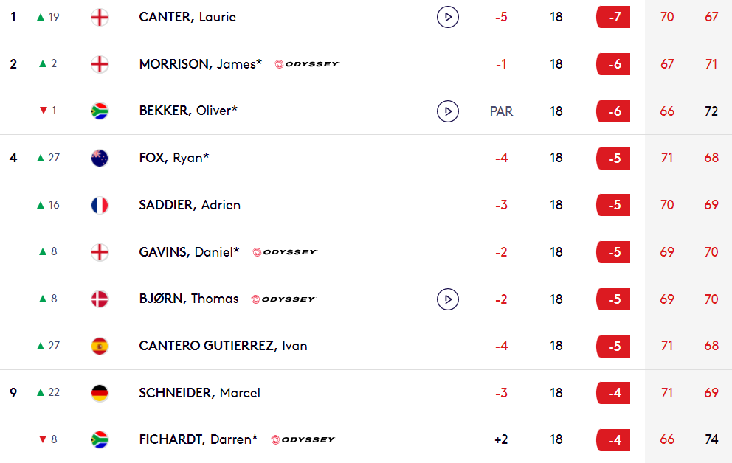
Task: Play video highlights for Thomas Bjørn
Action: click(x=448, y=299)
